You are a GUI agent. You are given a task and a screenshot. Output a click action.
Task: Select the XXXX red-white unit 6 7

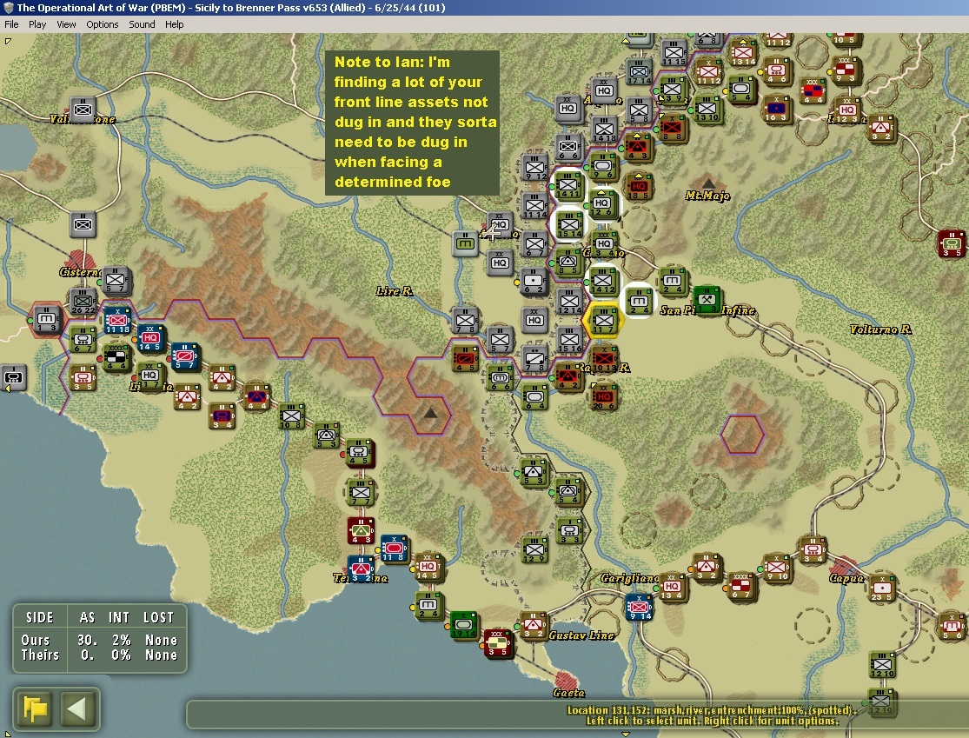(x=741, y=586)
